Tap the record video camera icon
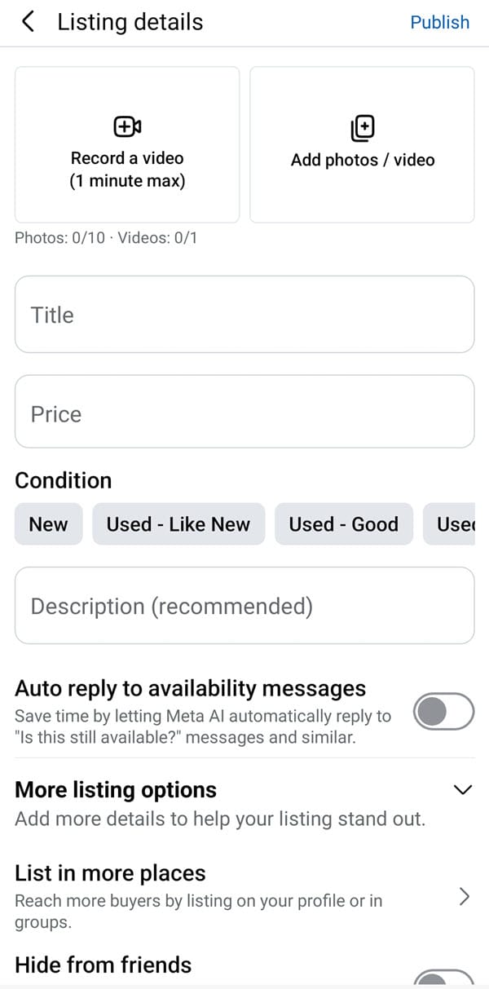 tap(127, 126)
